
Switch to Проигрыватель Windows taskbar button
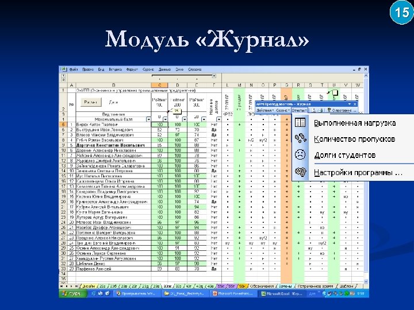point(138,293)
